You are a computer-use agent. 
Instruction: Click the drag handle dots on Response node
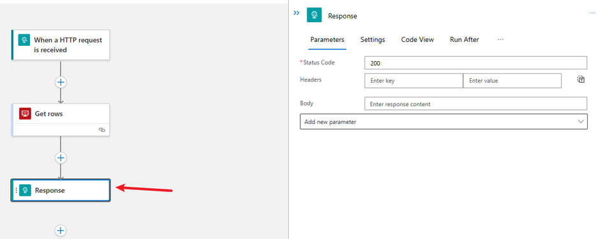coord(16,190)
